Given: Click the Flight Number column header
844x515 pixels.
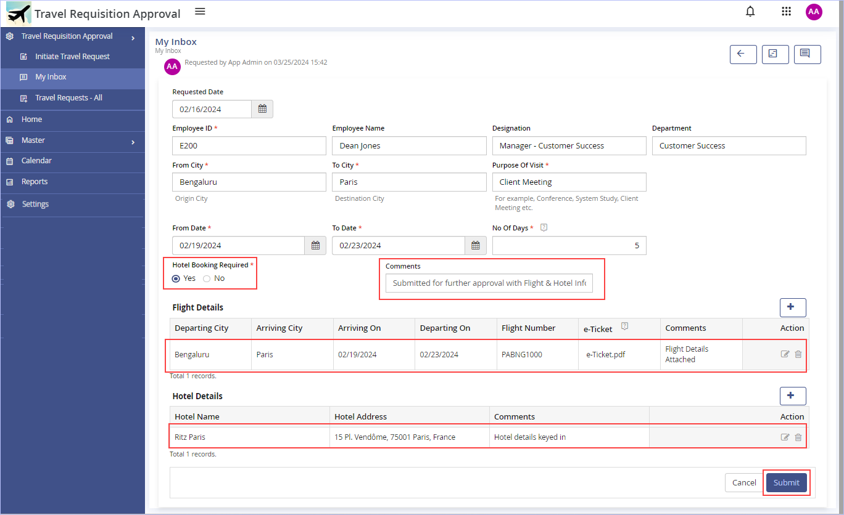Looking at the screenshot, I should [537, 328].
